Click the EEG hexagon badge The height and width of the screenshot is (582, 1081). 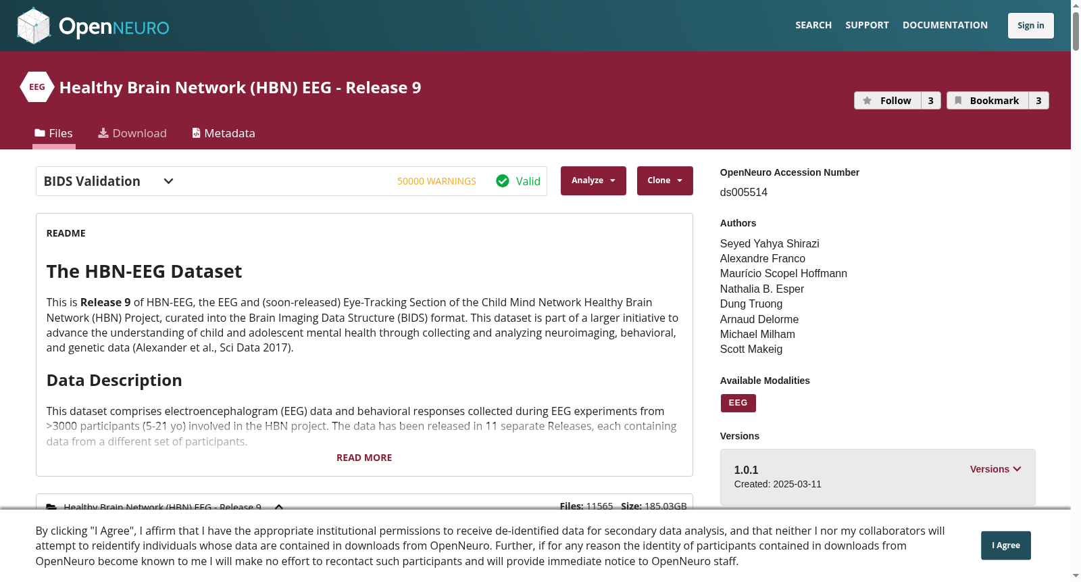[37, 87]
